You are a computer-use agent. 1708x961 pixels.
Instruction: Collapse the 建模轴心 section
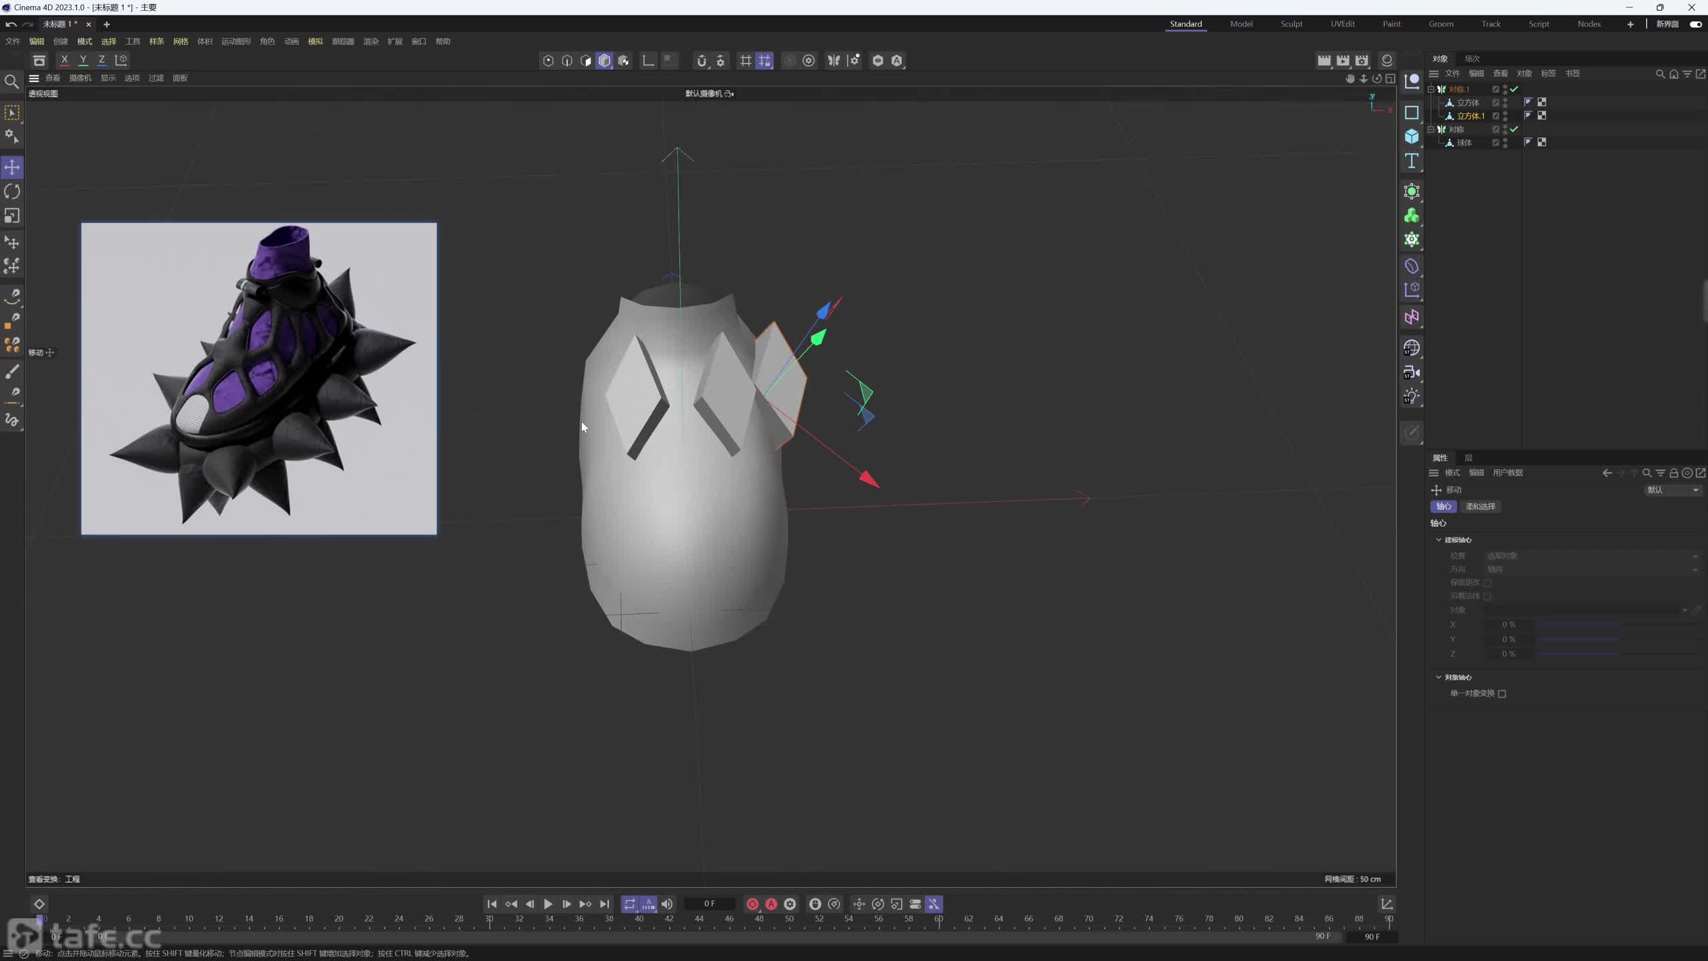[1438, 539]
